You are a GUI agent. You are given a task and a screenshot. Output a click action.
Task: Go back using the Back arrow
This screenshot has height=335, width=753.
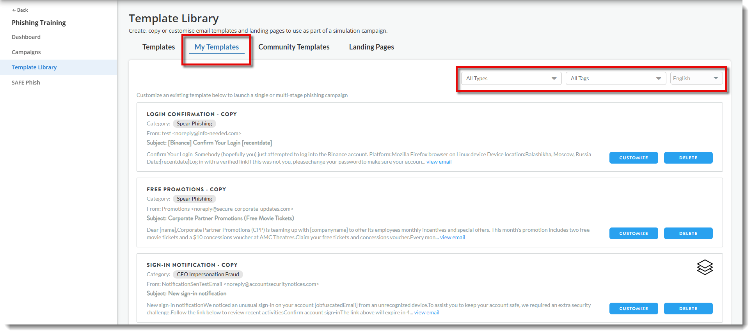(20, 10)
